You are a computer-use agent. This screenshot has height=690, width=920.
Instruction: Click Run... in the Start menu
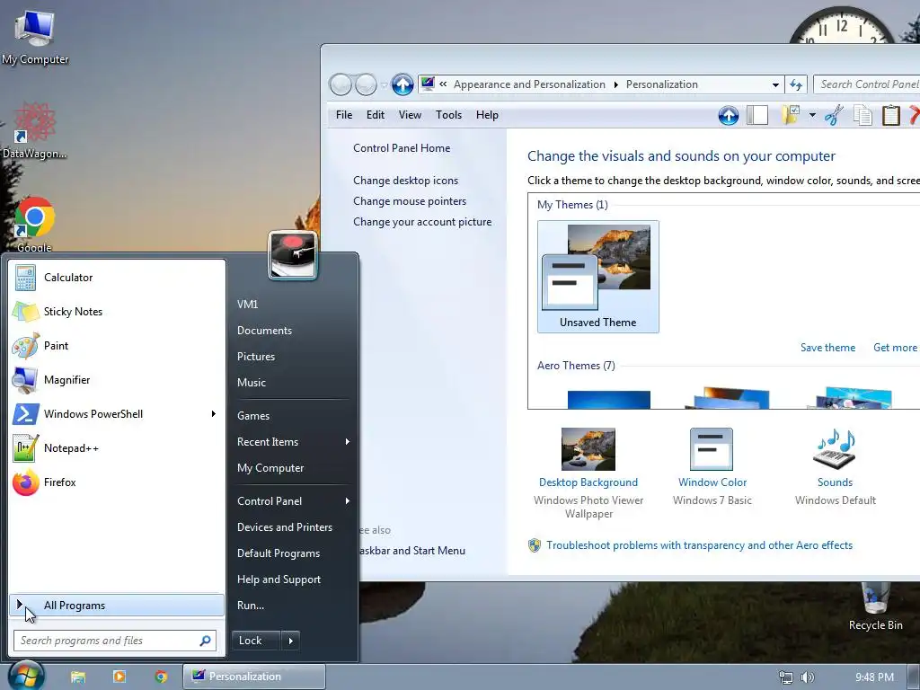tap(251, 606)
